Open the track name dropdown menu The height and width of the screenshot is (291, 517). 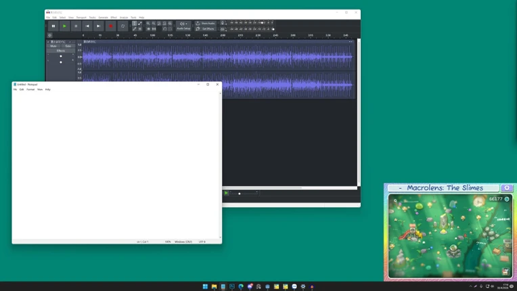pos(58,42)
